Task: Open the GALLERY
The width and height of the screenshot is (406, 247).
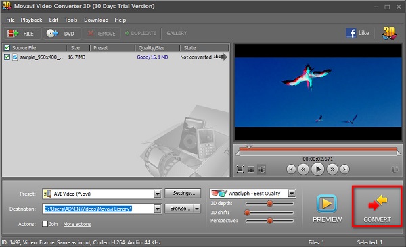Action: [x=177, y=33]
